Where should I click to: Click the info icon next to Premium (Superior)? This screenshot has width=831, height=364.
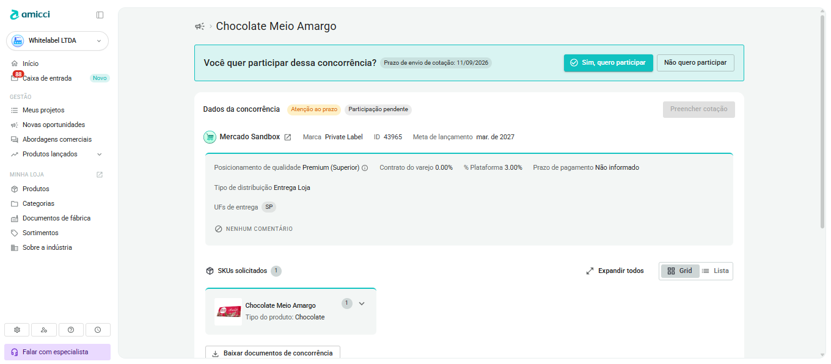pos(365,168)
